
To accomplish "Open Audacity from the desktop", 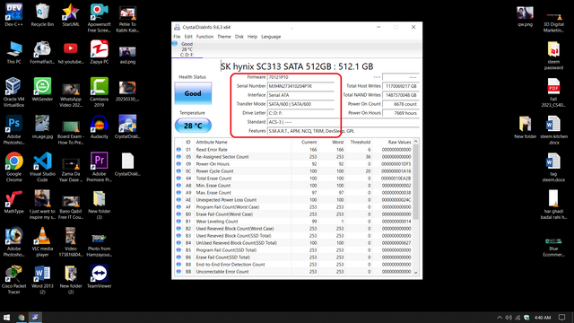I will click(x=100, y=127).
